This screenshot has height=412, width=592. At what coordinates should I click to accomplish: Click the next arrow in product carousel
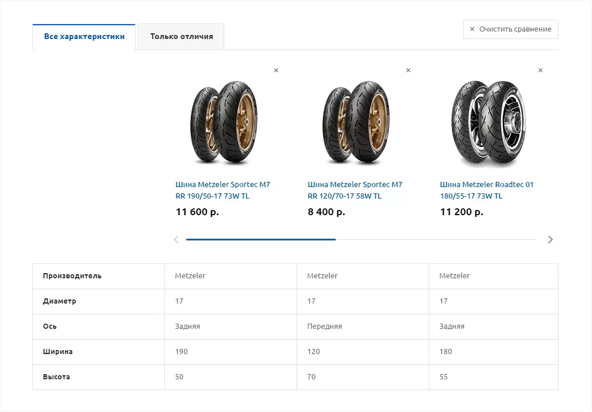pos(550,240)
